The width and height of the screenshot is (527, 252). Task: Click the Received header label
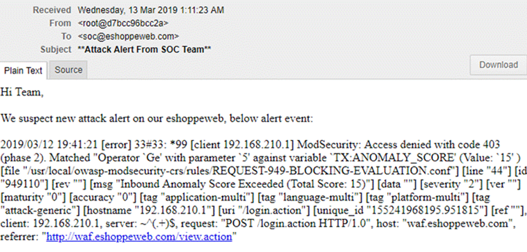pos(52,10)
